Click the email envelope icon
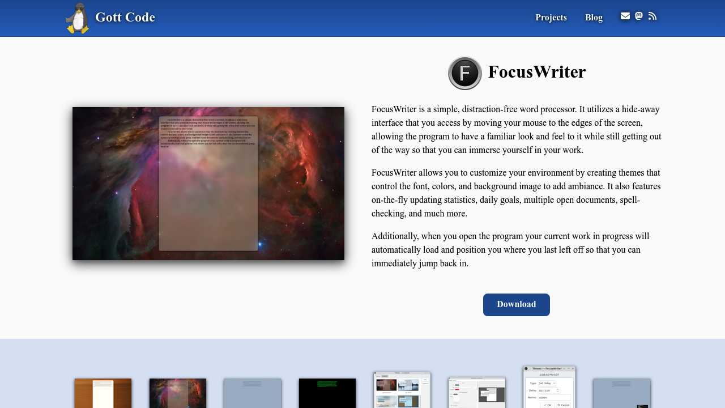The height and width of the screenshot is (408, 725). (625, 16)
